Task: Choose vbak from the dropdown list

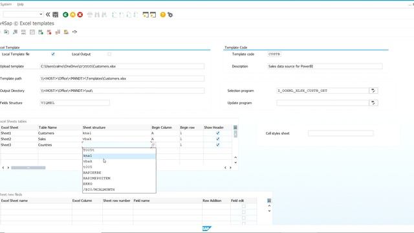Action: click(119, 161)
